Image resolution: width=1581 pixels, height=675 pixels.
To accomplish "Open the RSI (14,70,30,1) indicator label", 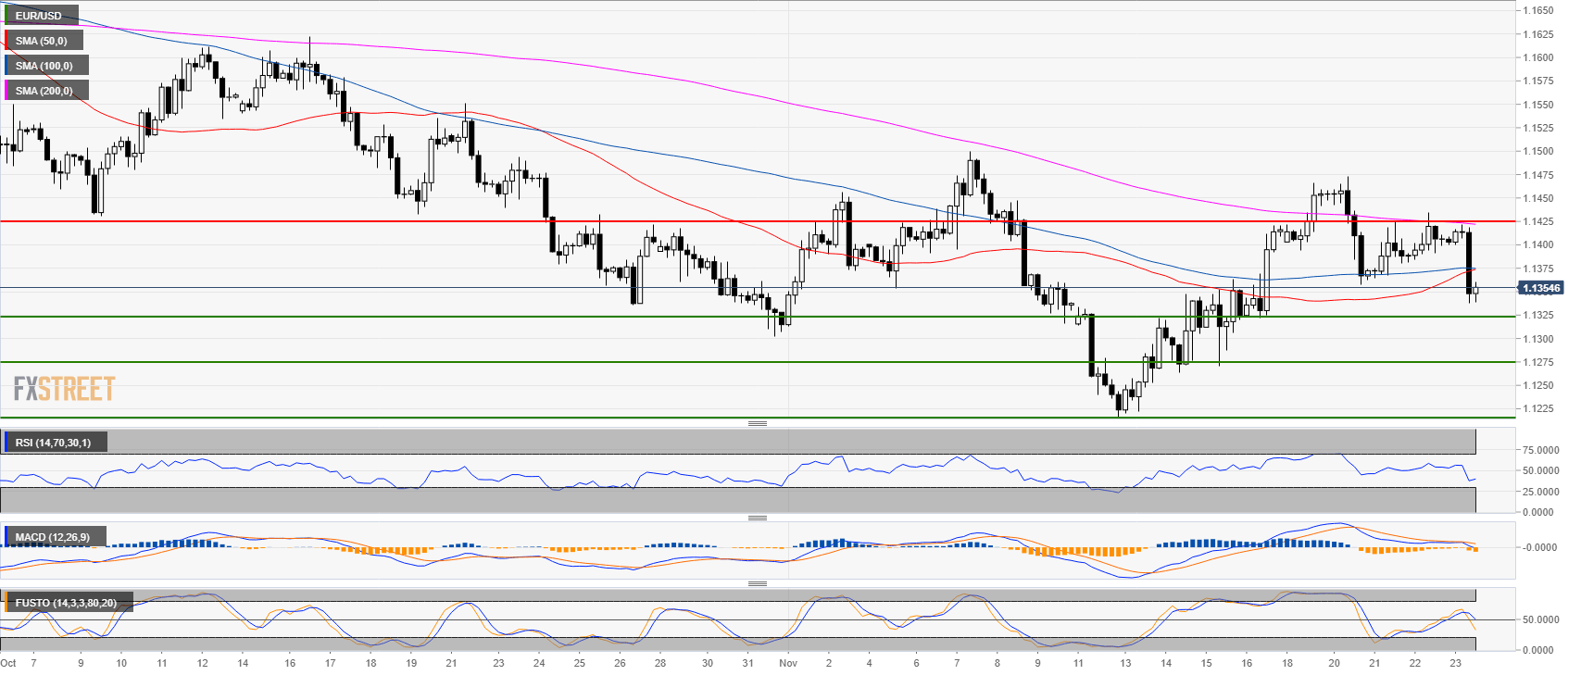I will pyautogui.click(x=54, y=443).
